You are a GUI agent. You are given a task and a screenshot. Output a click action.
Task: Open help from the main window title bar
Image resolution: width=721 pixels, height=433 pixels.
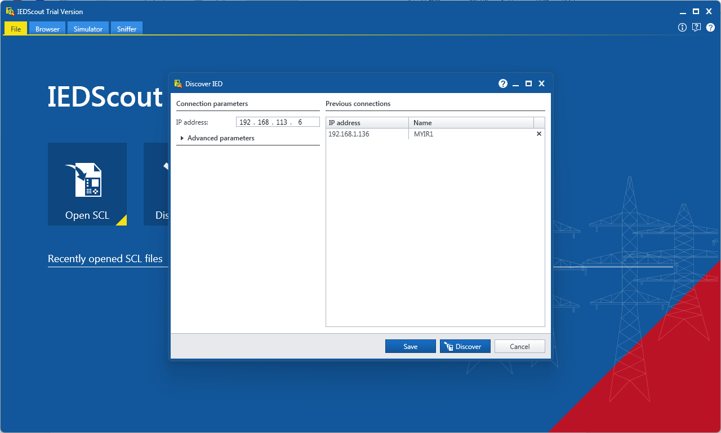tap(710, 27)
